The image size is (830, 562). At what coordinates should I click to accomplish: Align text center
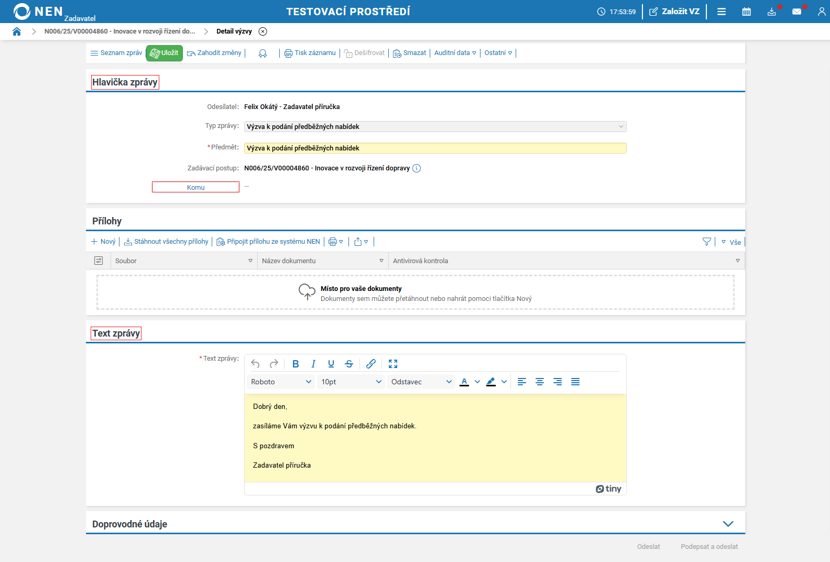[540, 382]
